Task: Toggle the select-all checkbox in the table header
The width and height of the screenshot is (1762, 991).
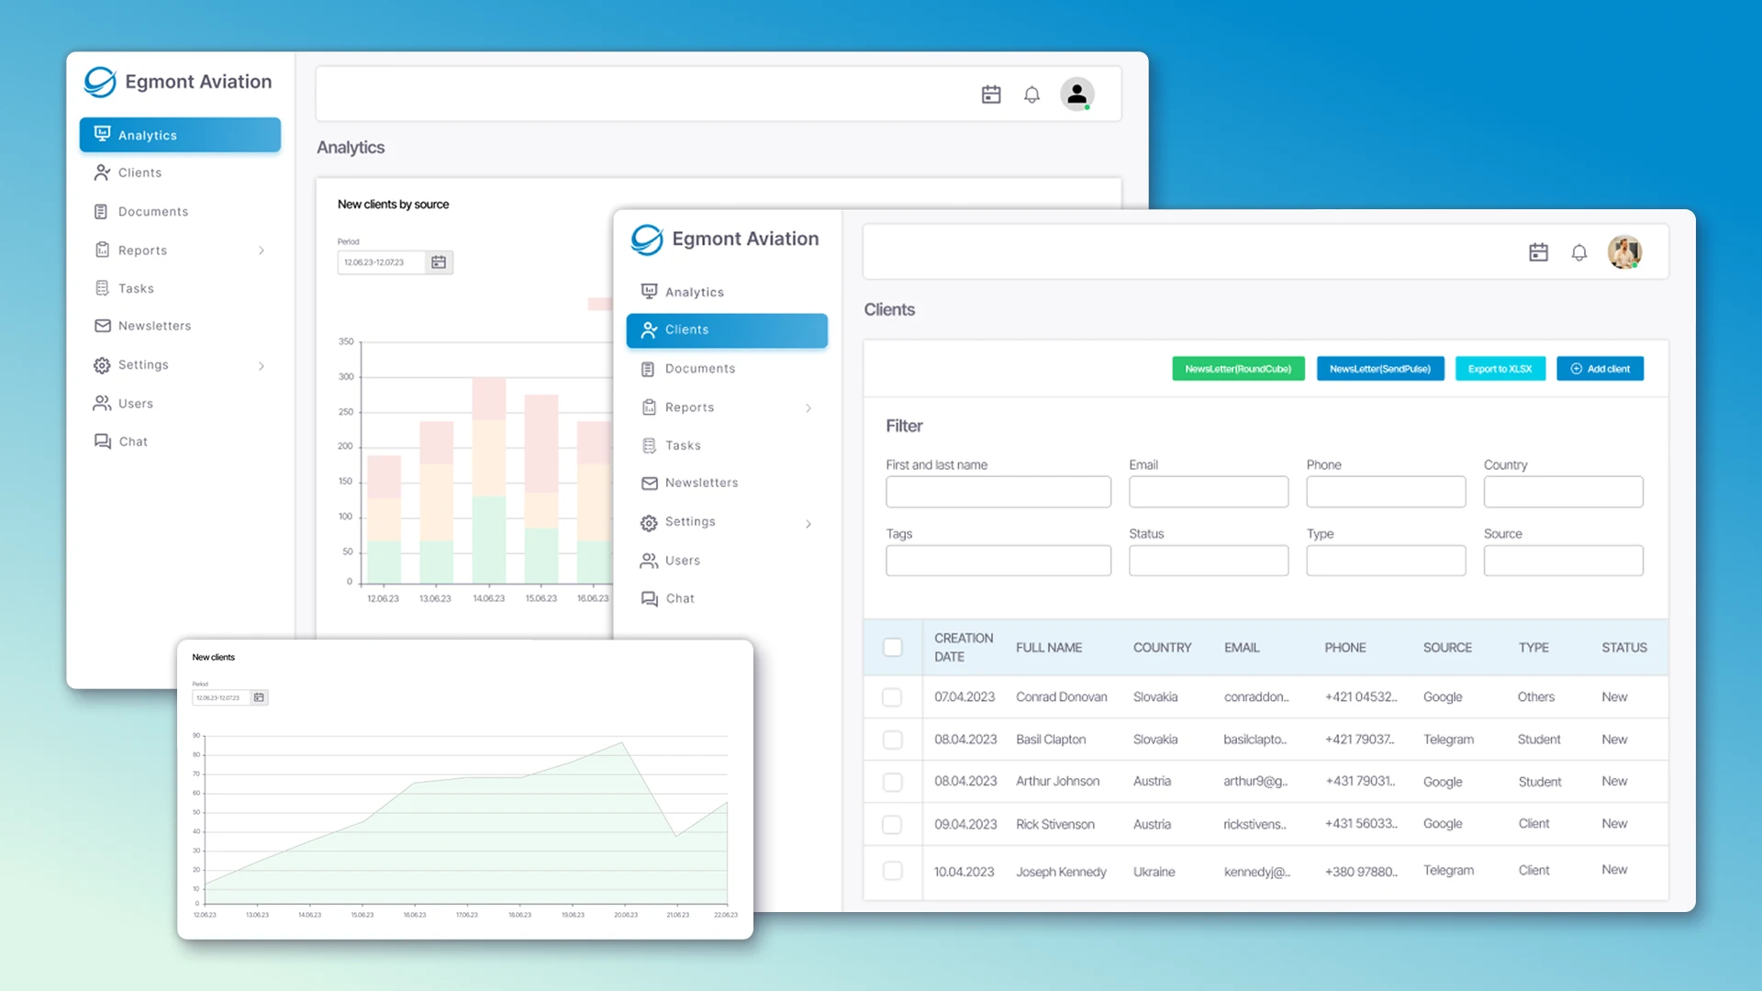Action: pyautogui.click(x=892, y=647)
